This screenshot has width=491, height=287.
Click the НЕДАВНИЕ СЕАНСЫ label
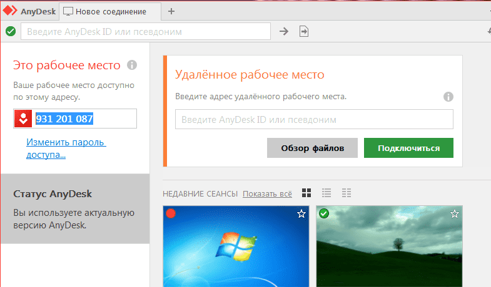click(x=200, y=194)
